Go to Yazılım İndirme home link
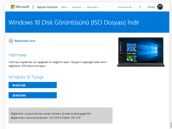The width and height of the screenshot is (172, 129). 47,7
